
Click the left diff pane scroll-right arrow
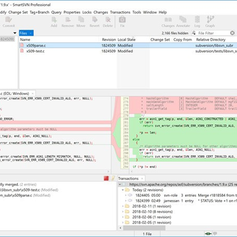(108, 171)
